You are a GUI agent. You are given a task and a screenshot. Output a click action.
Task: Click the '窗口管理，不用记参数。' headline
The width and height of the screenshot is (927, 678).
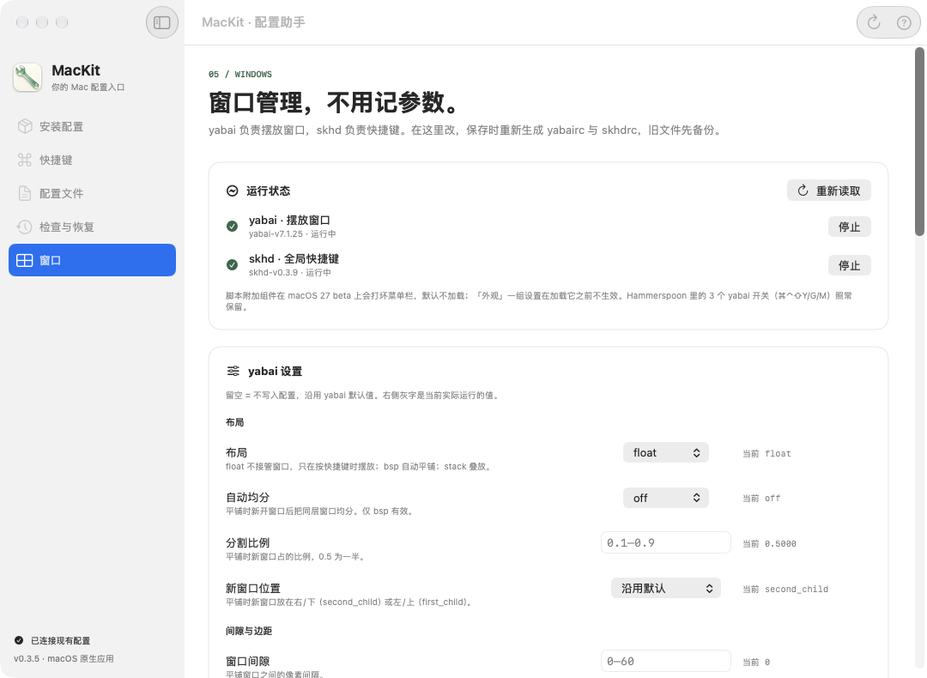335,103
